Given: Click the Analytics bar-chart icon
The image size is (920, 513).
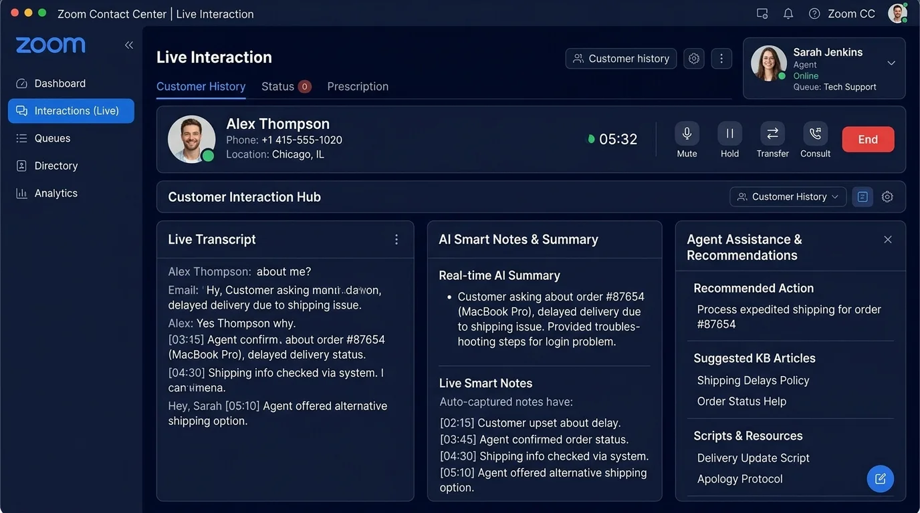Looking at the screenshot, I should click(x=21, y=193).
